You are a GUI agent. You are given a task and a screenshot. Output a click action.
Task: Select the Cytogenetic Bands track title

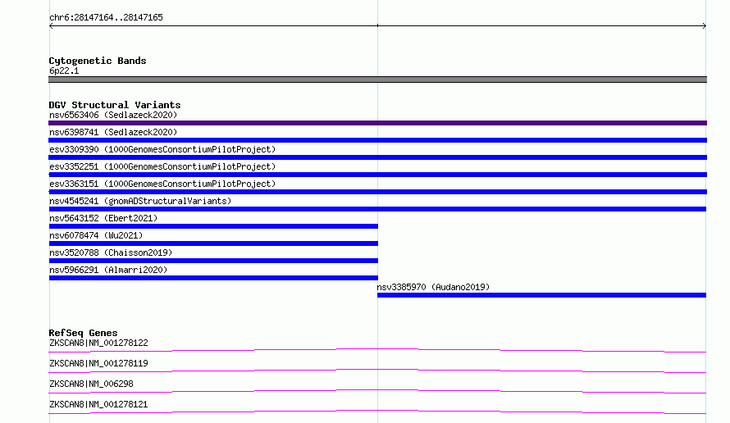pos(98,61)
